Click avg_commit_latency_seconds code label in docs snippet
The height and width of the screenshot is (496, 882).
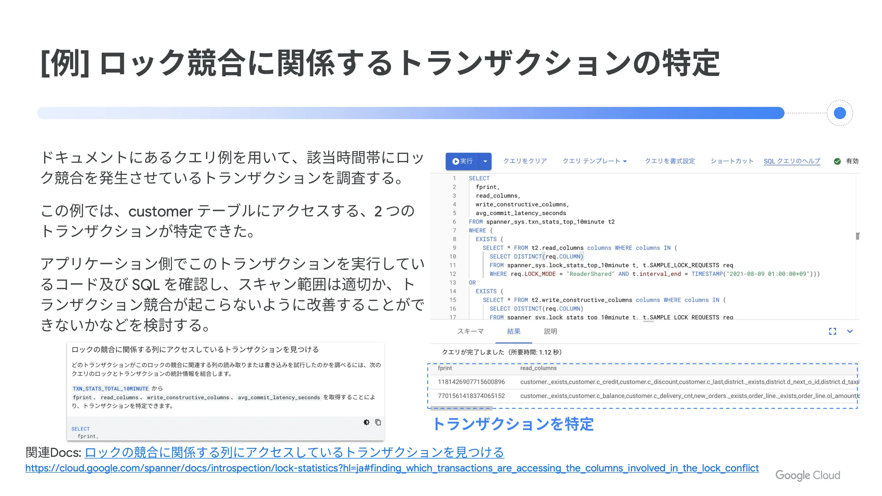click(x=278, y=397)
